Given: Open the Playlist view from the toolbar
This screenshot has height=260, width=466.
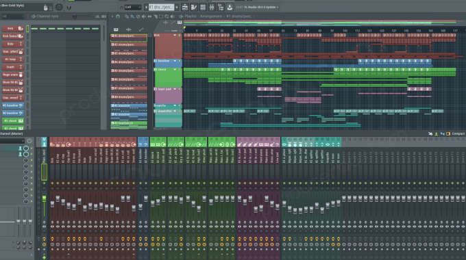Looking at the screenshot, I should (x=185, y=7).
